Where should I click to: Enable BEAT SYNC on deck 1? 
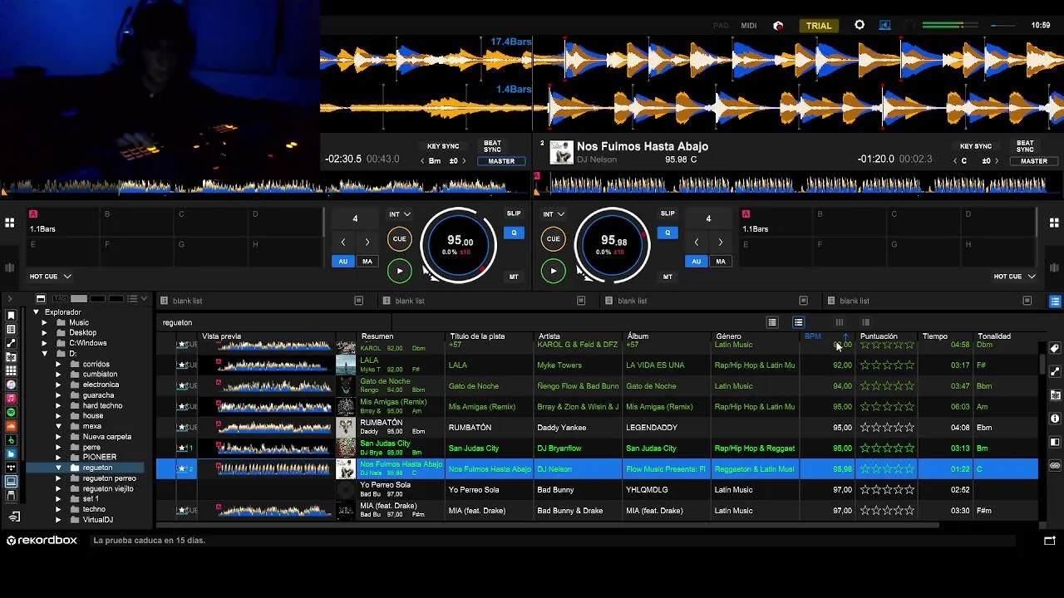pyautogui.click(x=492, y=146)
